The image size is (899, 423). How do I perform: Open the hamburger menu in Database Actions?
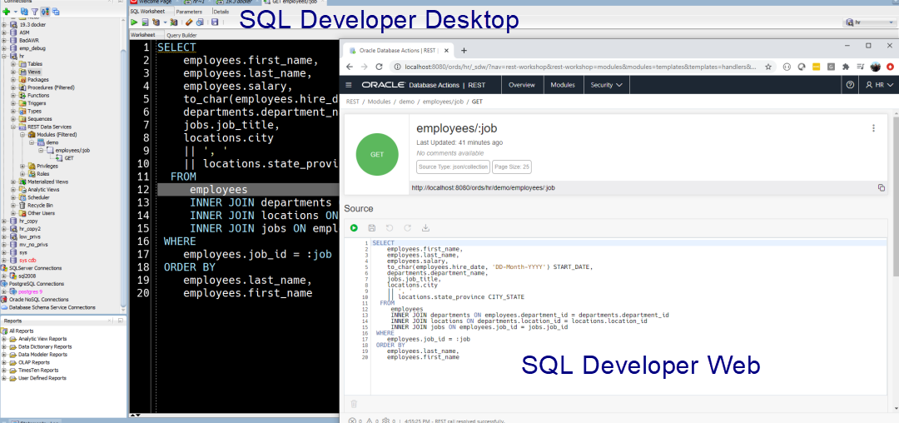point(349,85)
